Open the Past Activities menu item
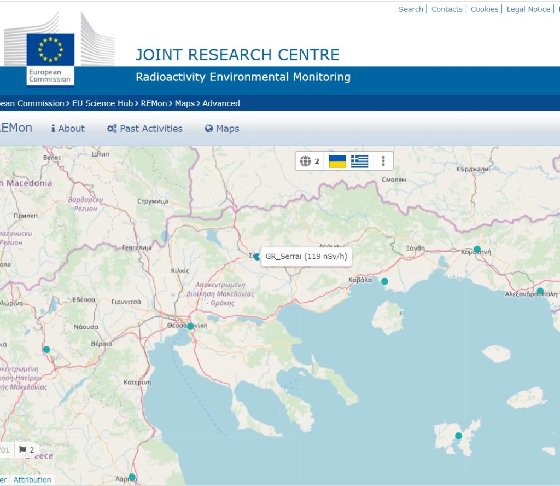The width and height of the screenshot is (560, 486). tap(144, 129)
